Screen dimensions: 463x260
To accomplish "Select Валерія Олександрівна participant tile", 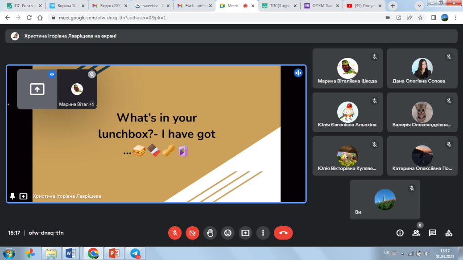I will tap(422, 112).
